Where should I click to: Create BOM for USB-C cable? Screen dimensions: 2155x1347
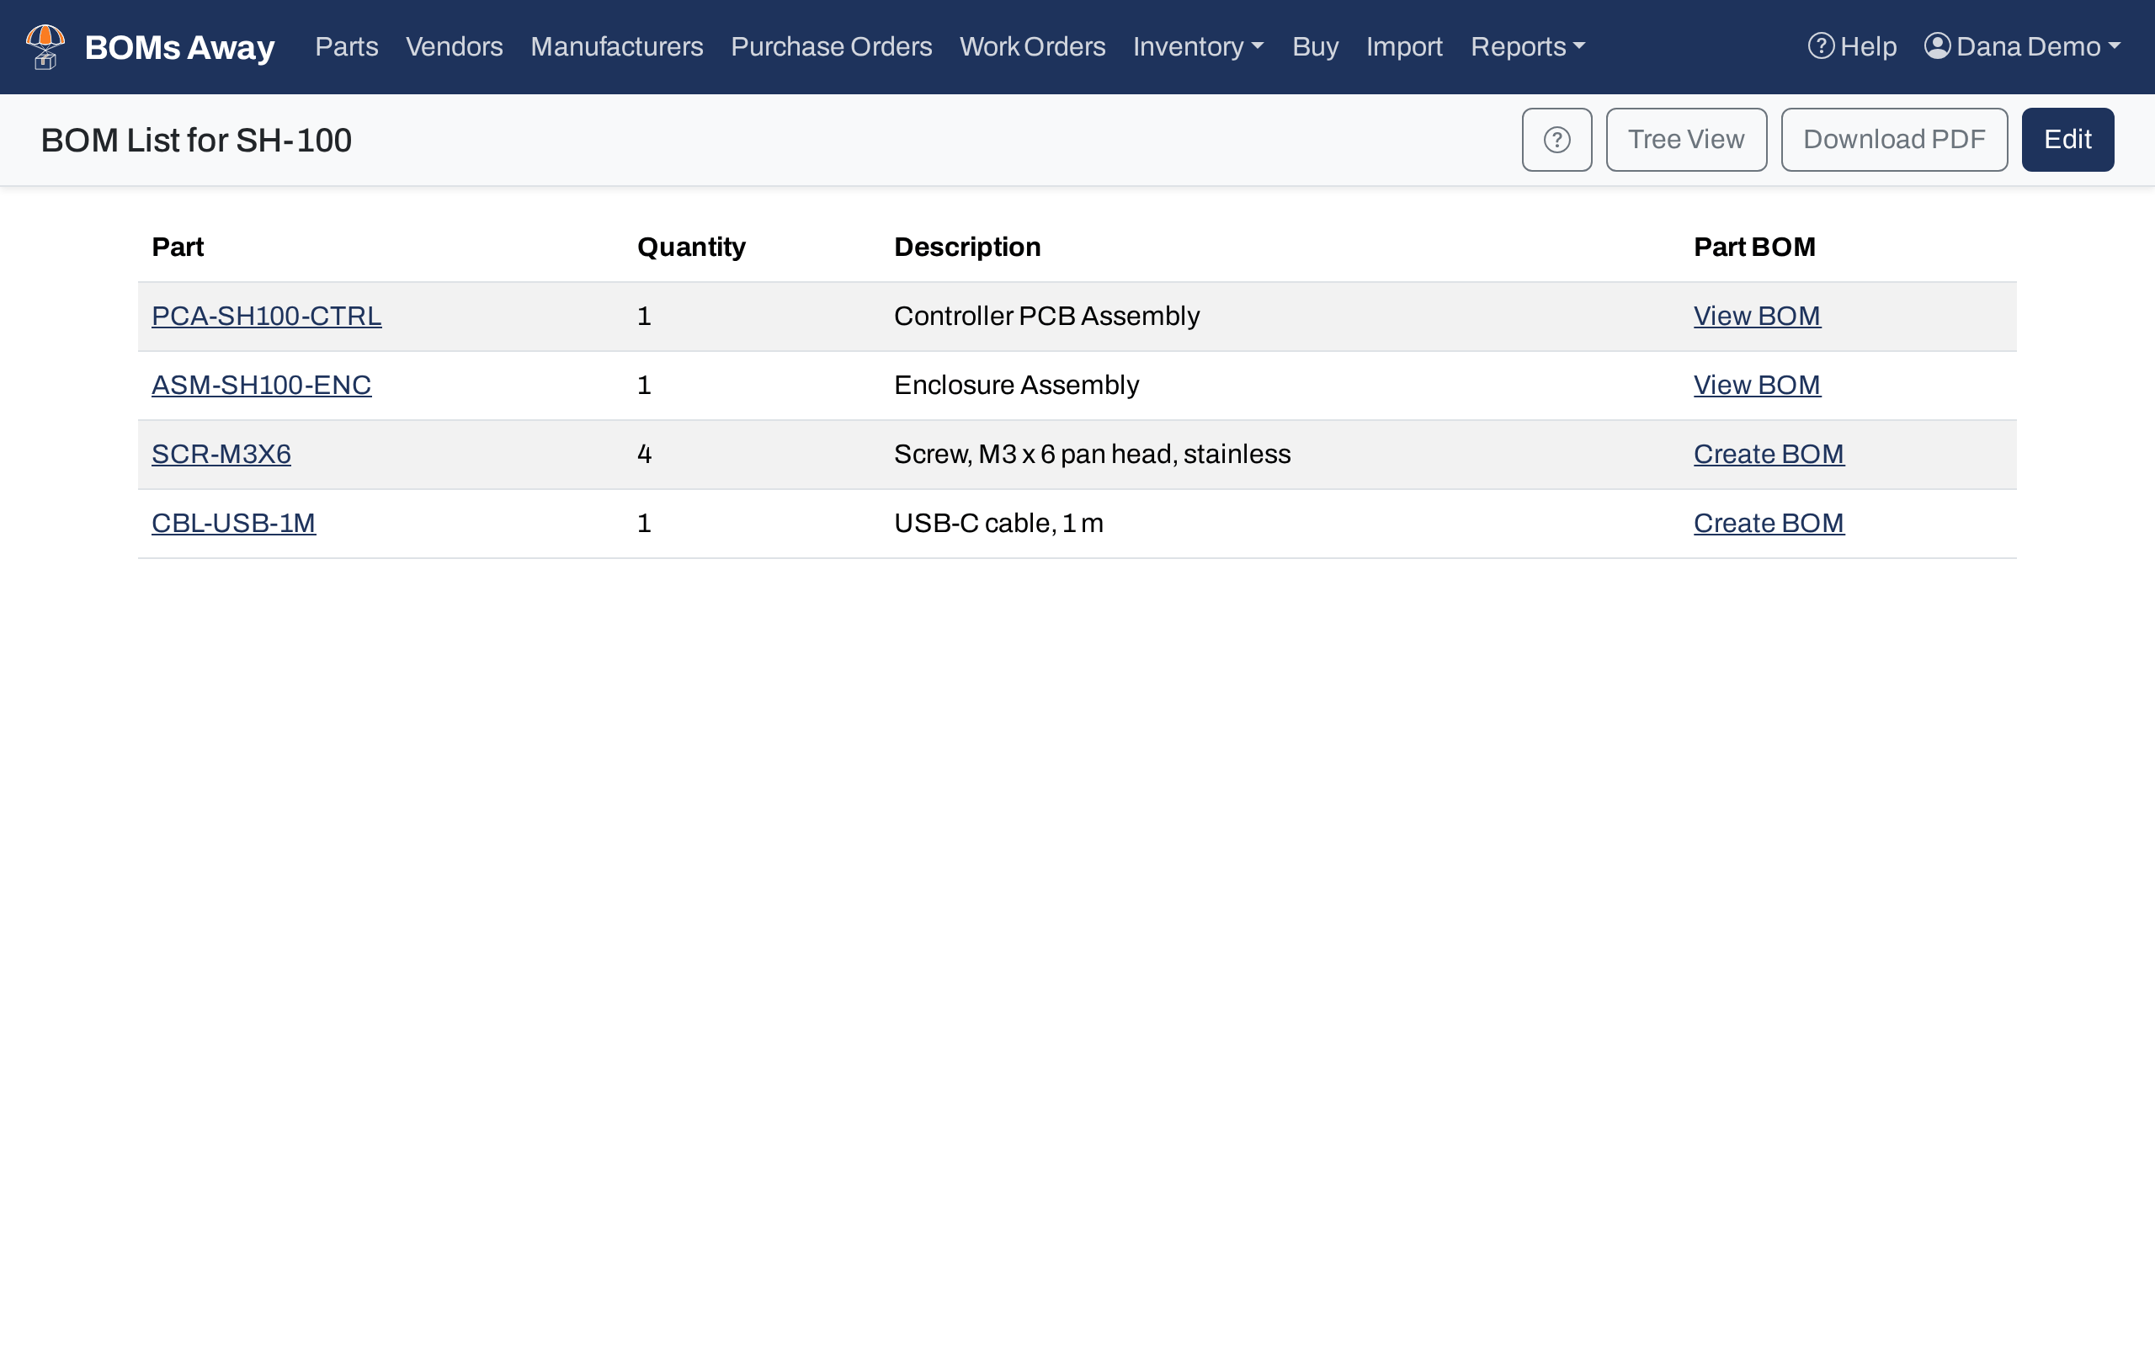click(x=1768, y=523)
